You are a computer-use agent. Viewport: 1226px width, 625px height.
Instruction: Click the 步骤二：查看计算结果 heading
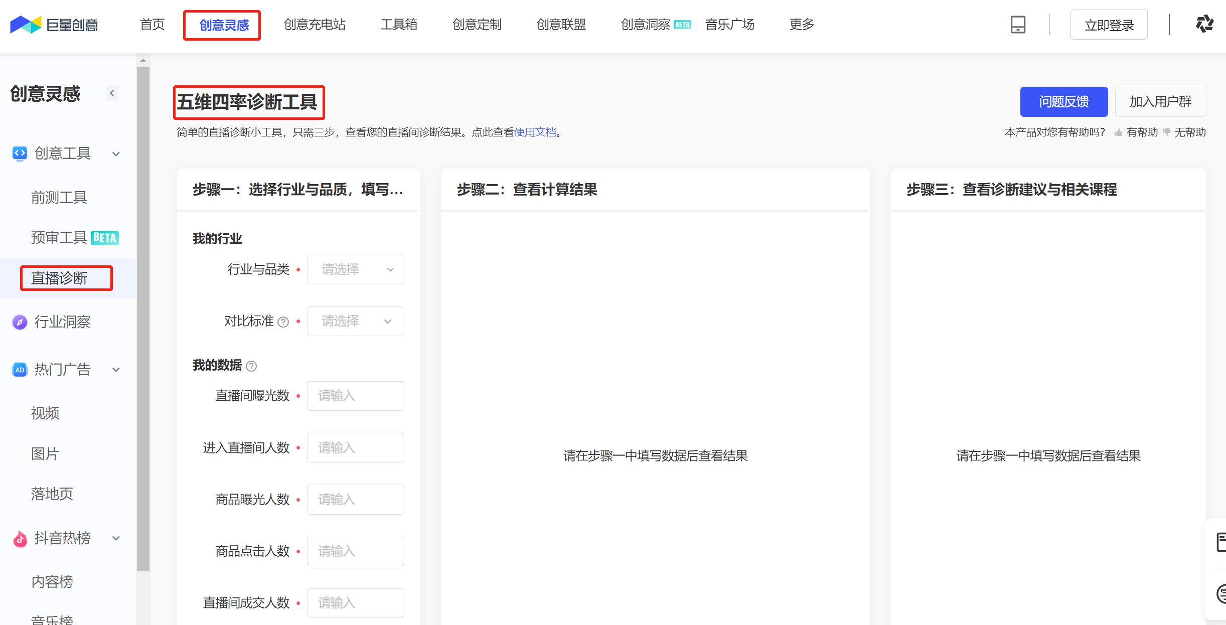[527, 190]
